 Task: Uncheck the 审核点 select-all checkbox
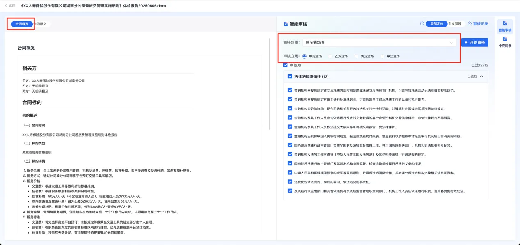pyautogui.click(x=285, y=65)
